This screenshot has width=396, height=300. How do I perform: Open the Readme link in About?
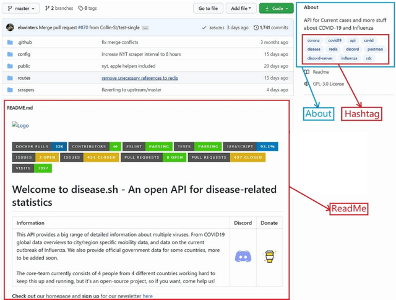click(321, 72)
